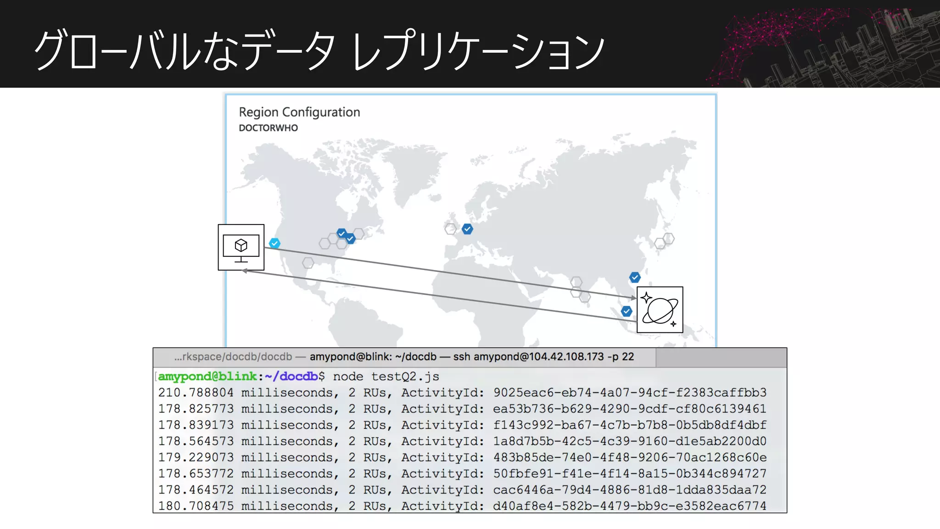940x529 pixels.
Task: Click the last 180.708475 milliseconds output line
Action: [x=462, y=506]
